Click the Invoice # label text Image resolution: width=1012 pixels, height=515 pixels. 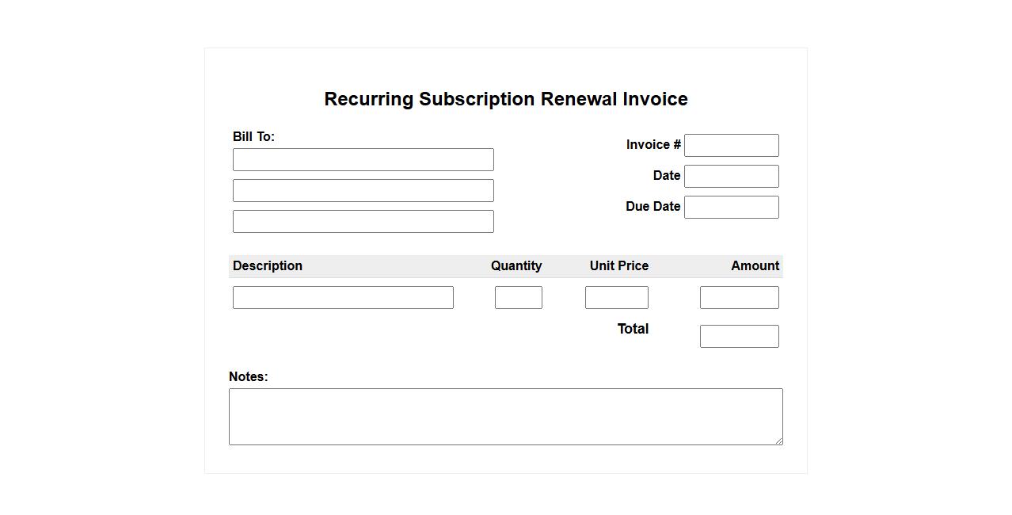click(x=653, y=144)
